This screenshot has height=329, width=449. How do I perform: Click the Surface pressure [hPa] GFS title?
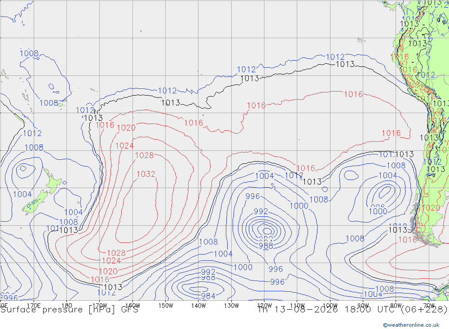click(x=69, y=310)
